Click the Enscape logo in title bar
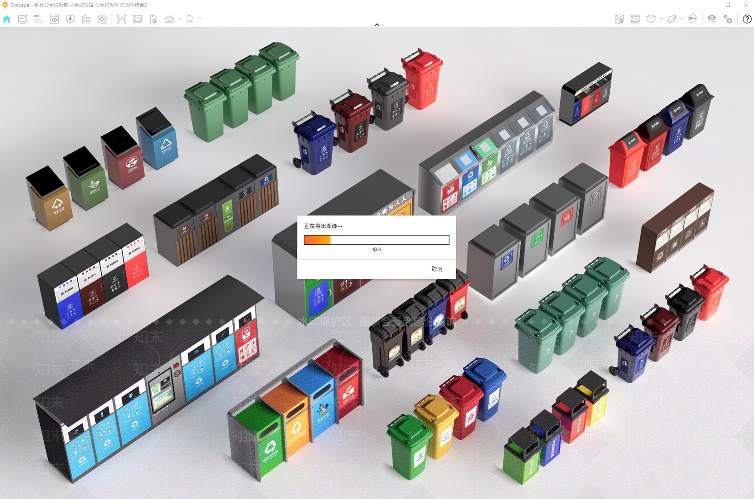The image size is (754, 499). coord(5,5)
